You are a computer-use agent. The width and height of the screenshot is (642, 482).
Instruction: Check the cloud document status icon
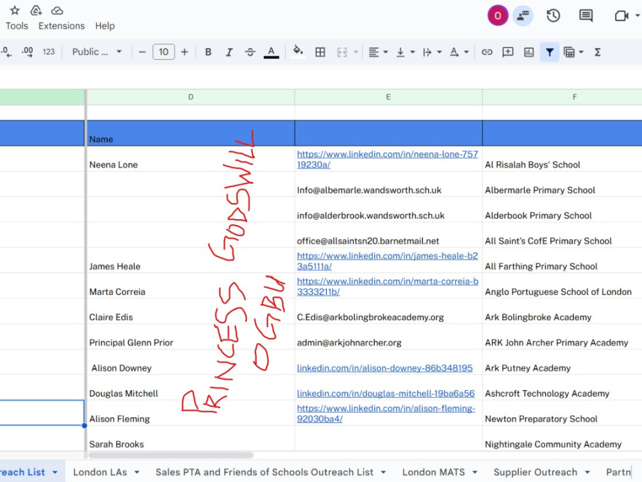(57, 10)
